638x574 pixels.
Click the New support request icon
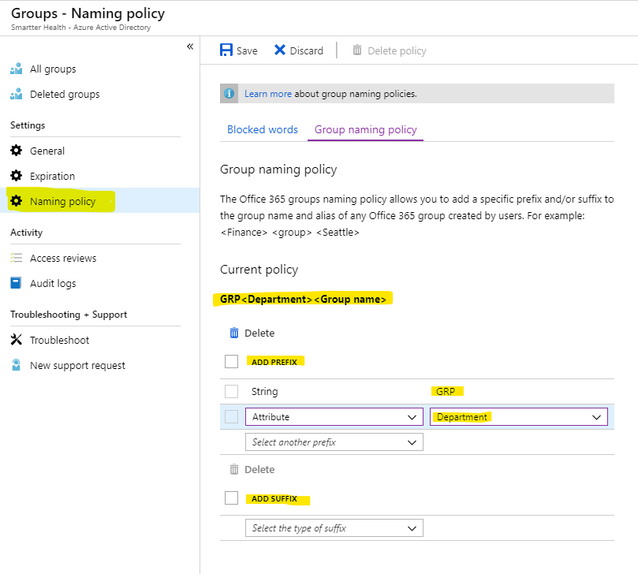pyautogui.click(x=17, y=365)
